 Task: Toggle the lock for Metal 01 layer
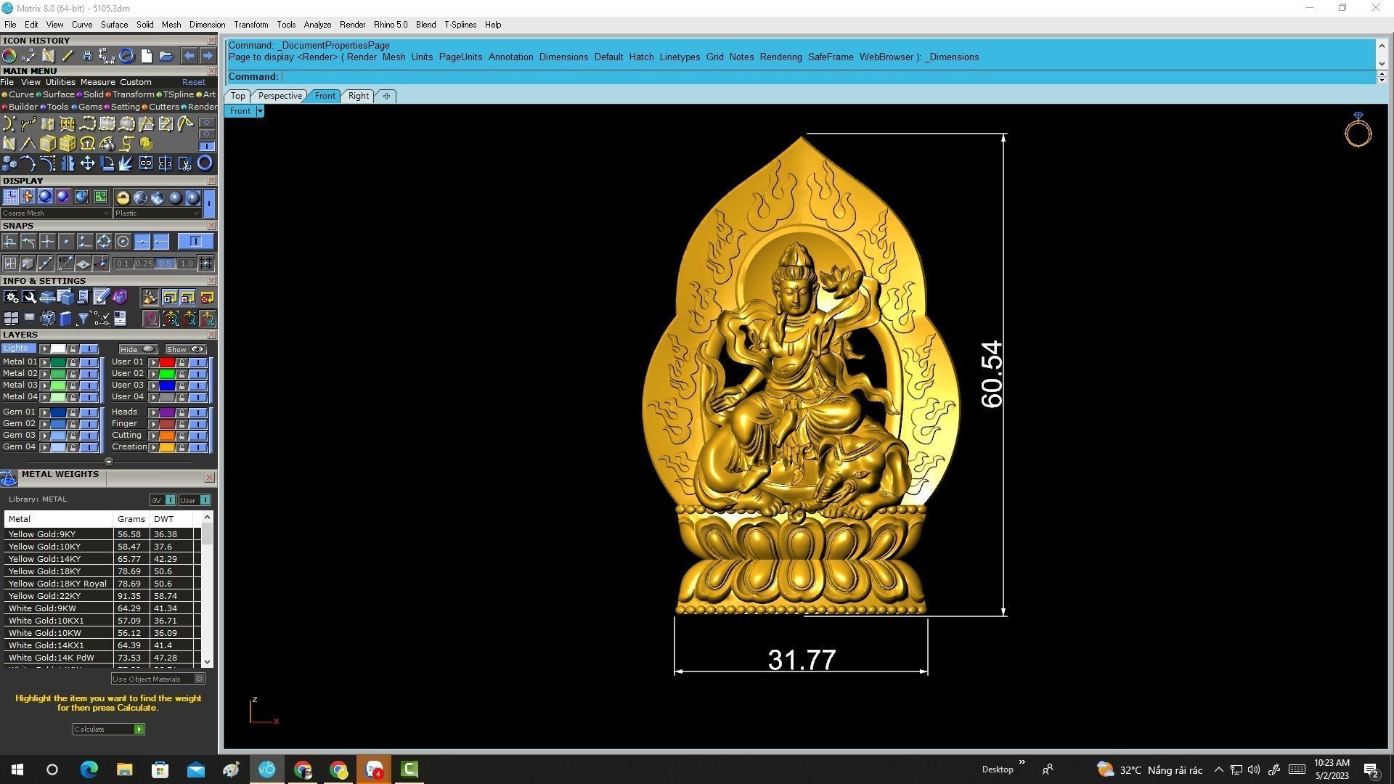point(73,362)
